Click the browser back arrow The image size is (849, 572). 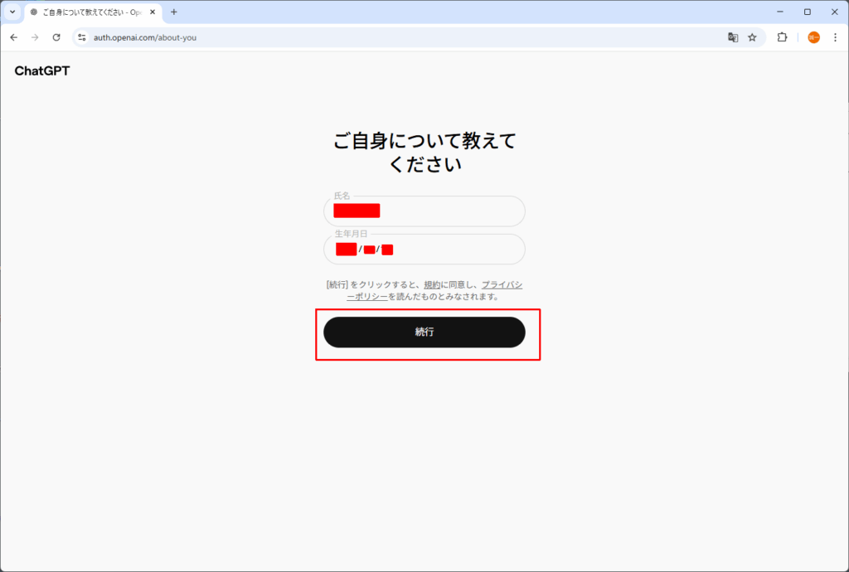coord(14,37)
